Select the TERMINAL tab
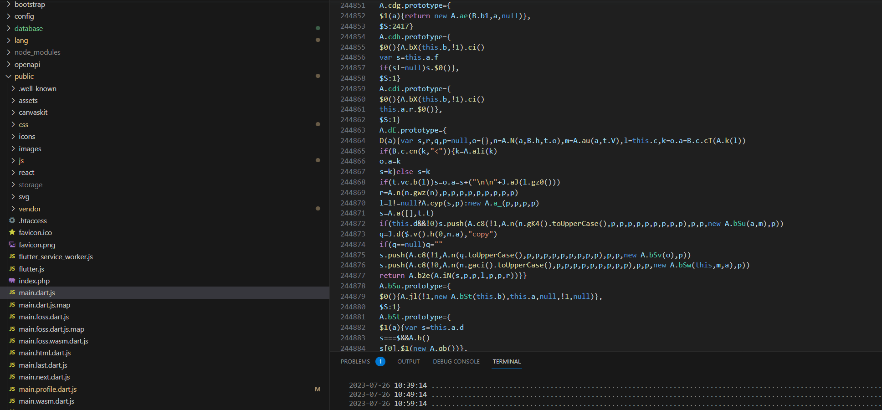The height and width of the screenshot is (410, 882). click(x=507, y=361)
